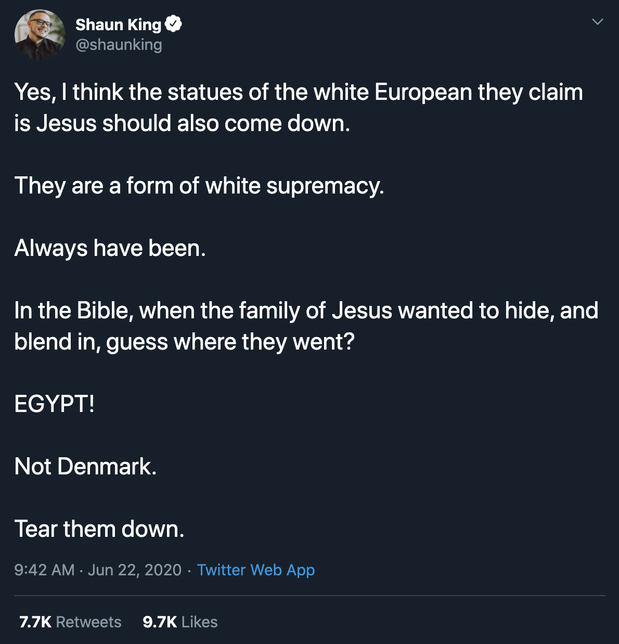The image size is (619, 644).
Task: Click the word 'Bible' in the tweet
Action: (x=102, y=311)
